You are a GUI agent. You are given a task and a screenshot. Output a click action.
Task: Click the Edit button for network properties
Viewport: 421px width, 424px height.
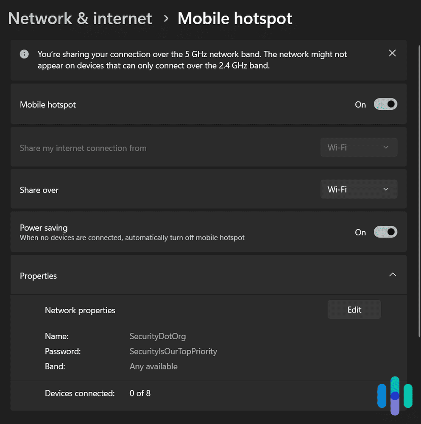pyautogui.click(x=354, y=310)
